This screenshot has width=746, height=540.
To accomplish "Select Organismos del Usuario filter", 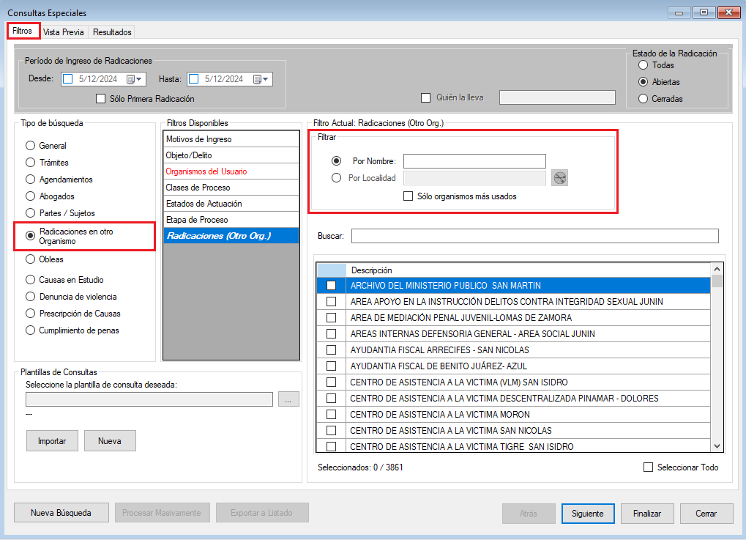I will (206, 171).
